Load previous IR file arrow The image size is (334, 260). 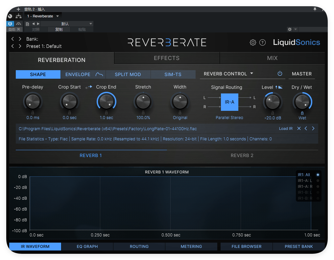[306, 128]
